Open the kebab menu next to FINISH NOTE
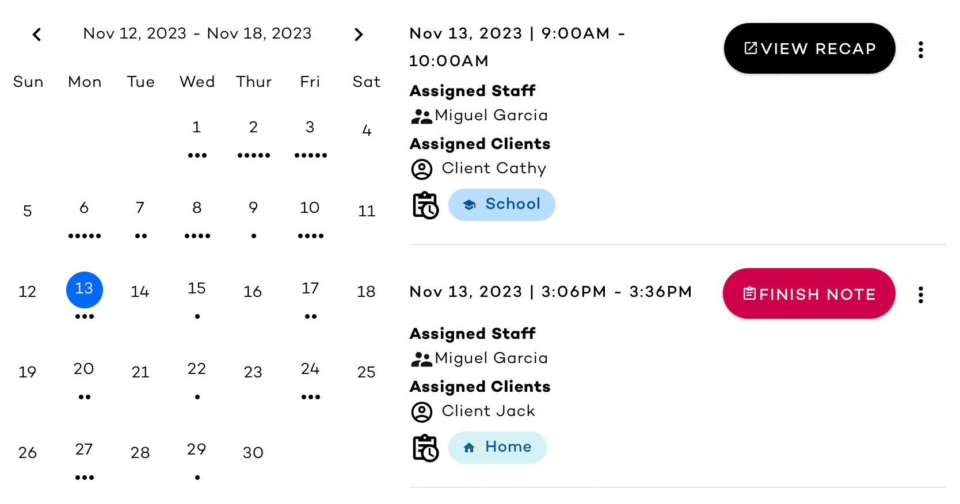The width and height of the screenshot is (960, 504). point(921,295)
